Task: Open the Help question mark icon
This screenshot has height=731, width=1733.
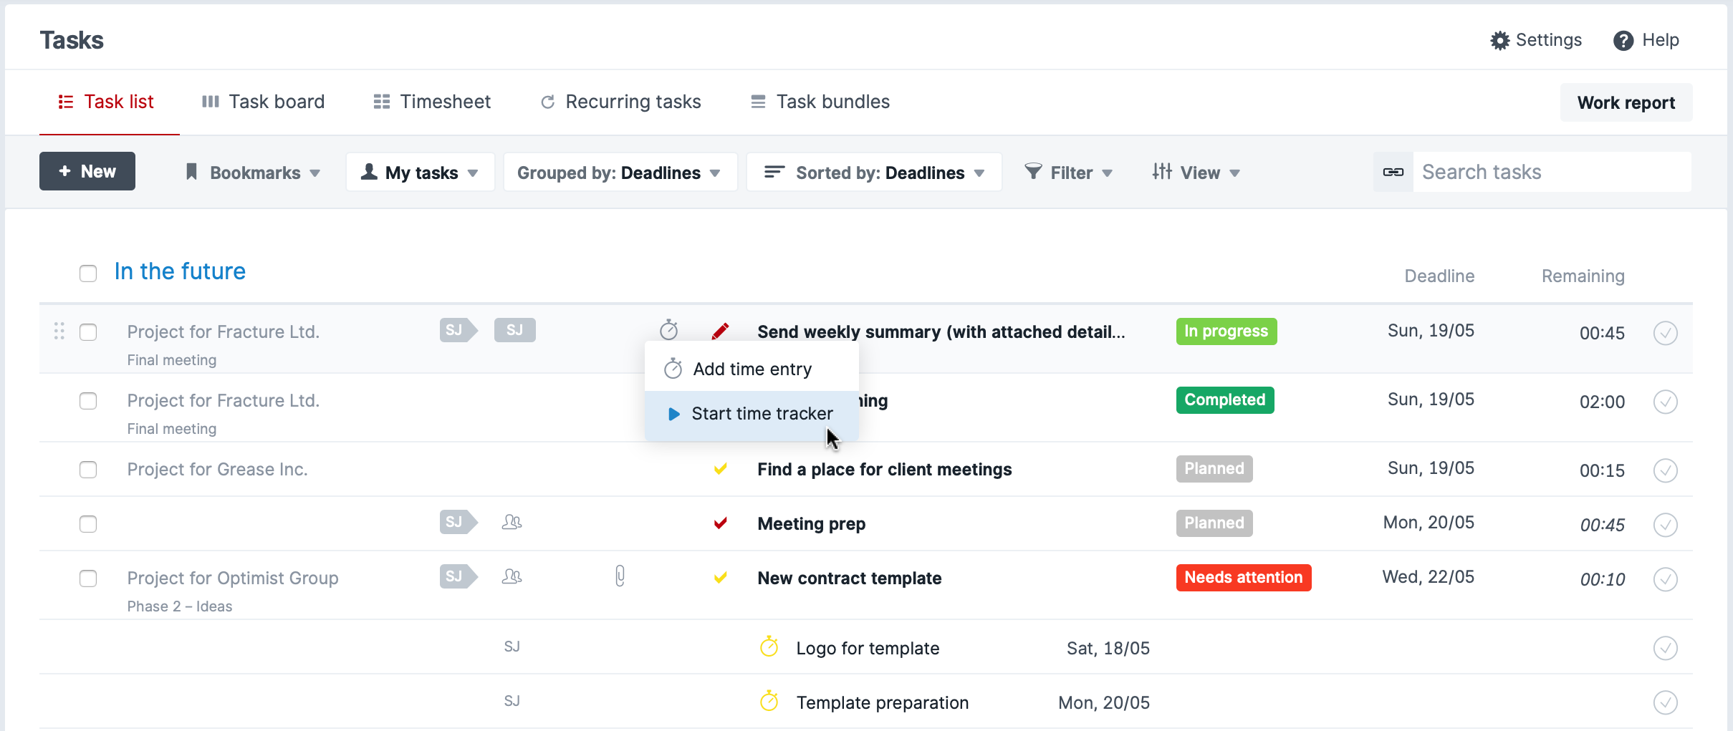Action: [x=1623, y=41]
